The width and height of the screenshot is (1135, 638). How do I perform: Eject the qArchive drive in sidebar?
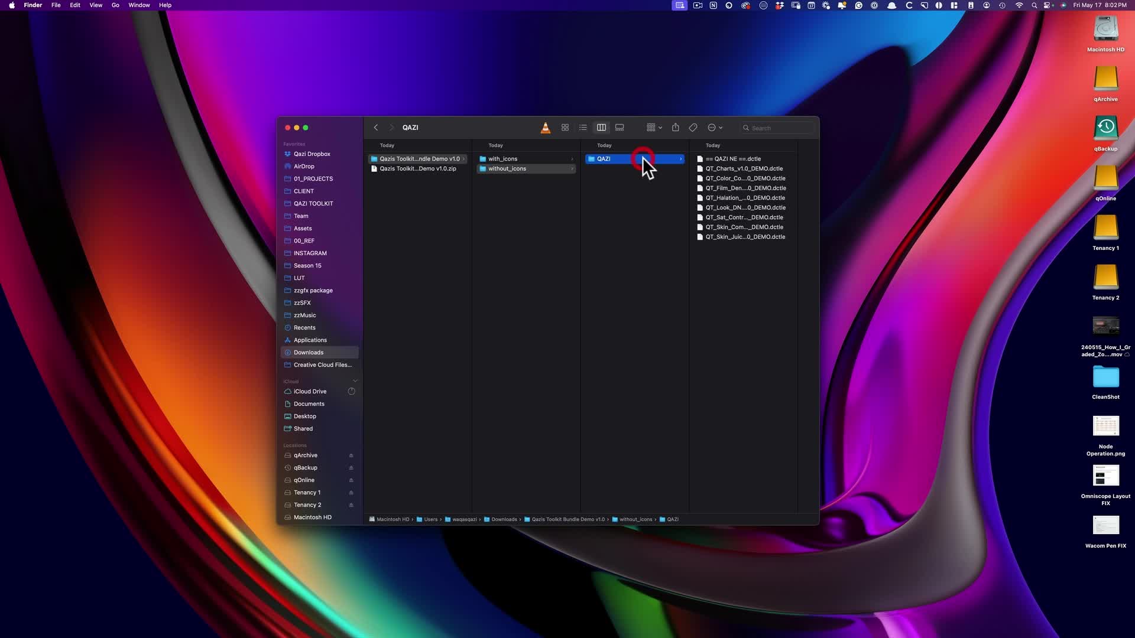(x=351, y=455)
